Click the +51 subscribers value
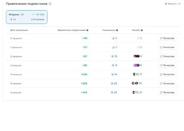This screenshot has height=131, width=184. pyautogui.click(x=85, y=47)
